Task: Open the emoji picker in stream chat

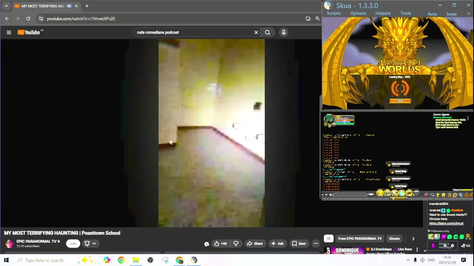Action: tap(453, 246)
